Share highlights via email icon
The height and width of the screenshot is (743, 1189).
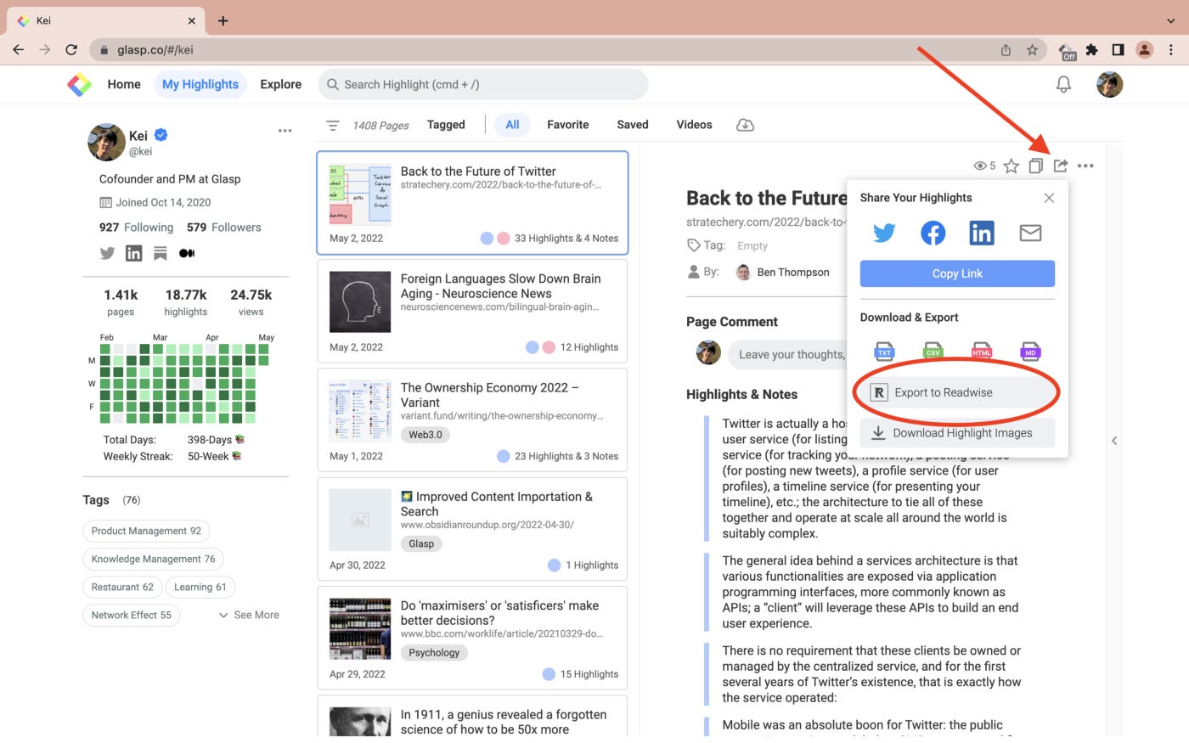(1030, 233)
